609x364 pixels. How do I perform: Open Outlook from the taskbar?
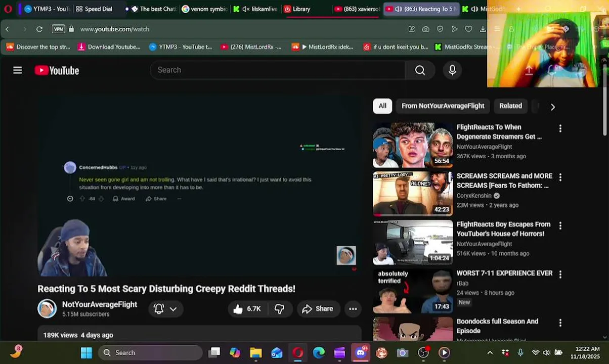277,353
